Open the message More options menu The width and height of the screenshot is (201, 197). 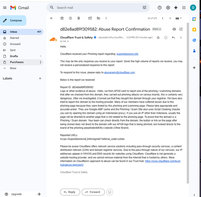(x=181, y=38)
